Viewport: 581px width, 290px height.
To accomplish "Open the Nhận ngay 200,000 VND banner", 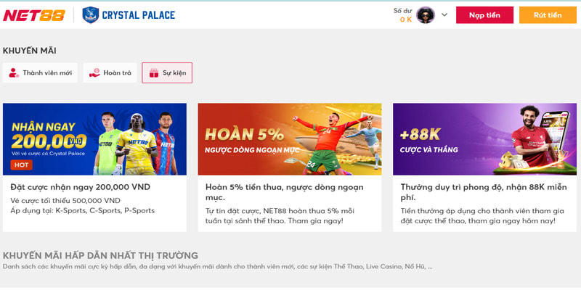I will coord(95,139).
